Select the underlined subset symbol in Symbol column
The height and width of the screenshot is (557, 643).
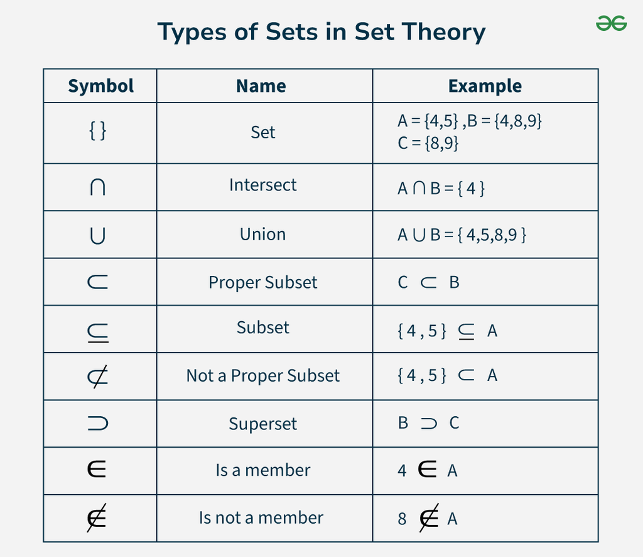tap(98, 331)
